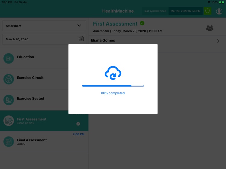Open the Education list item
226x169 pixels.
coord(44,58)
